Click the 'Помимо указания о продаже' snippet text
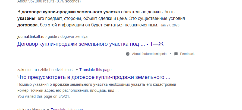The image size is (242, 110). click(x=97, y=88)
